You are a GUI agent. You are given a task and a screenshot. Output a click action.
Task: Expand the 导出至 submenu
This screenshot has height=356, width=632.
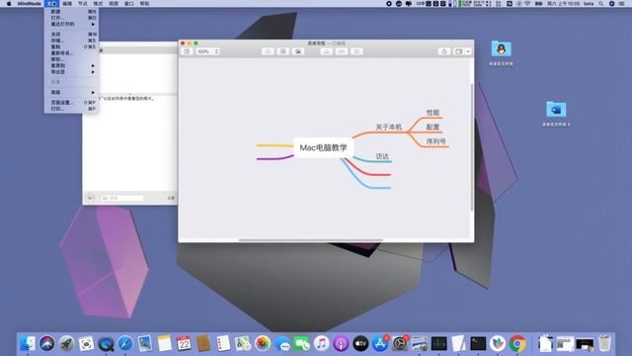(x=72, y=72)
